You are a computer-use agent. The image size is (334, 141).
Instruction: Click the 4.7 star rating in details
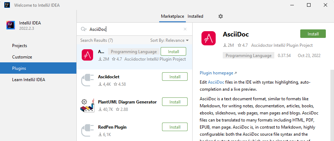coord(243,45)
